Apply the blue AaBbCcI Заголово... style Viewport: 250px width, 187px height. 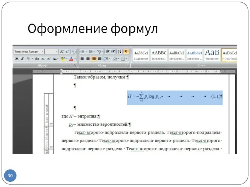coord(194,55)
